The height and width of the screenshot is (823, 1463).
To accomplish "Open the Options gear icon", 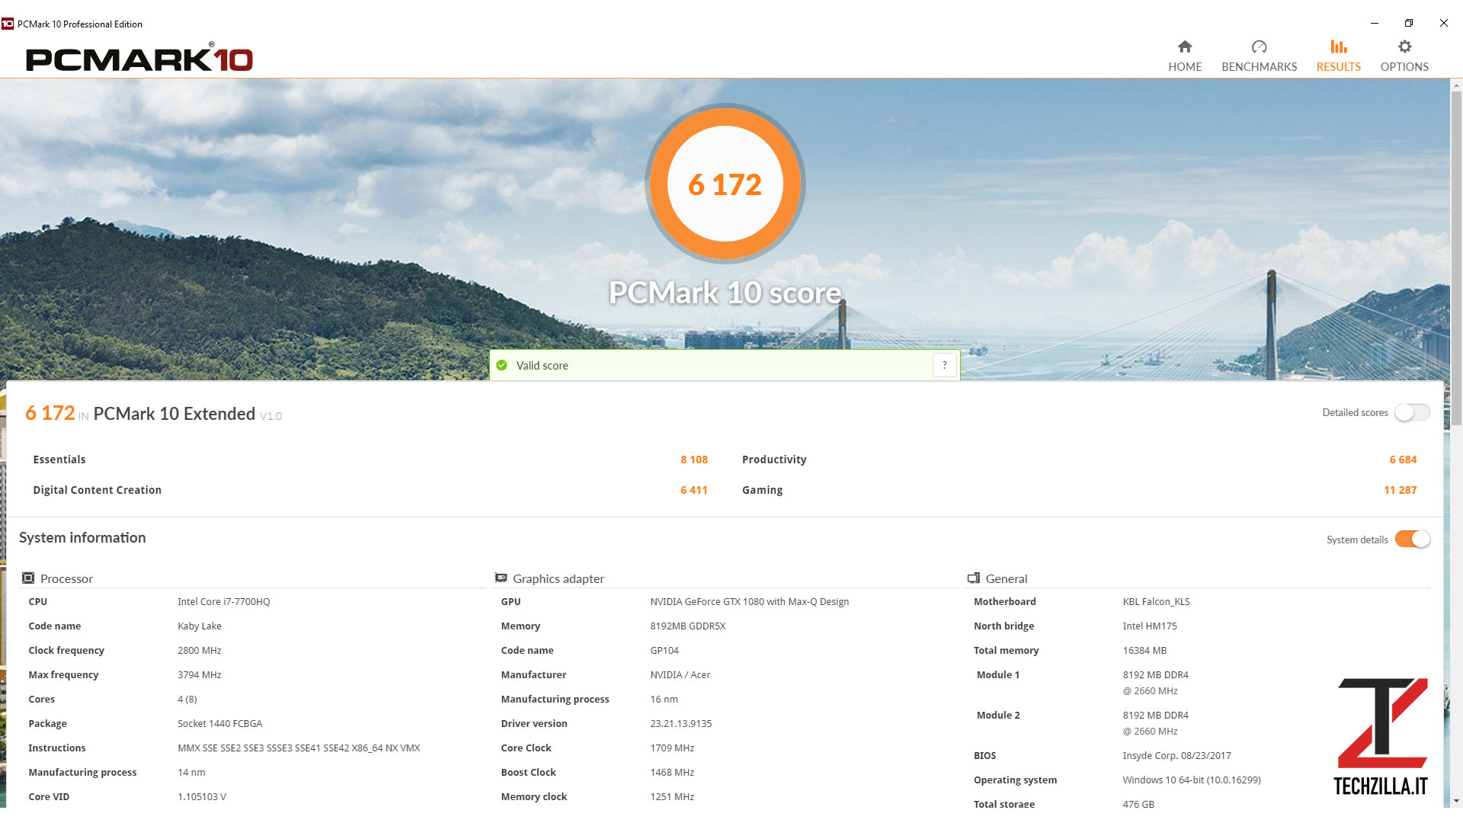I will tap(1404, 46).
